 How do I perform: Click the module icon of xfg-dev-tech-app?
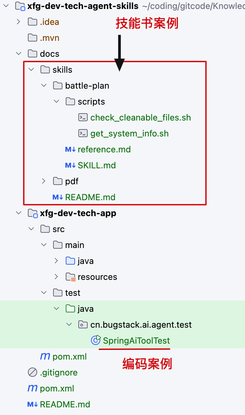[32, 213]
